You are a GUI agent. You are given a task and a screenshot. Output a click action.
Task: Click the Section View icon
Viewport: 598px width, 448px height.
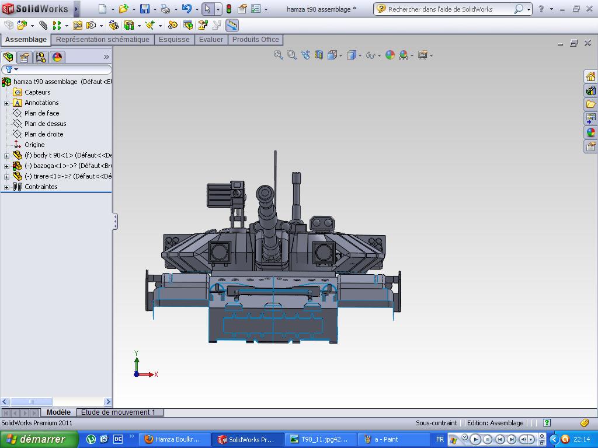[319, 55]
